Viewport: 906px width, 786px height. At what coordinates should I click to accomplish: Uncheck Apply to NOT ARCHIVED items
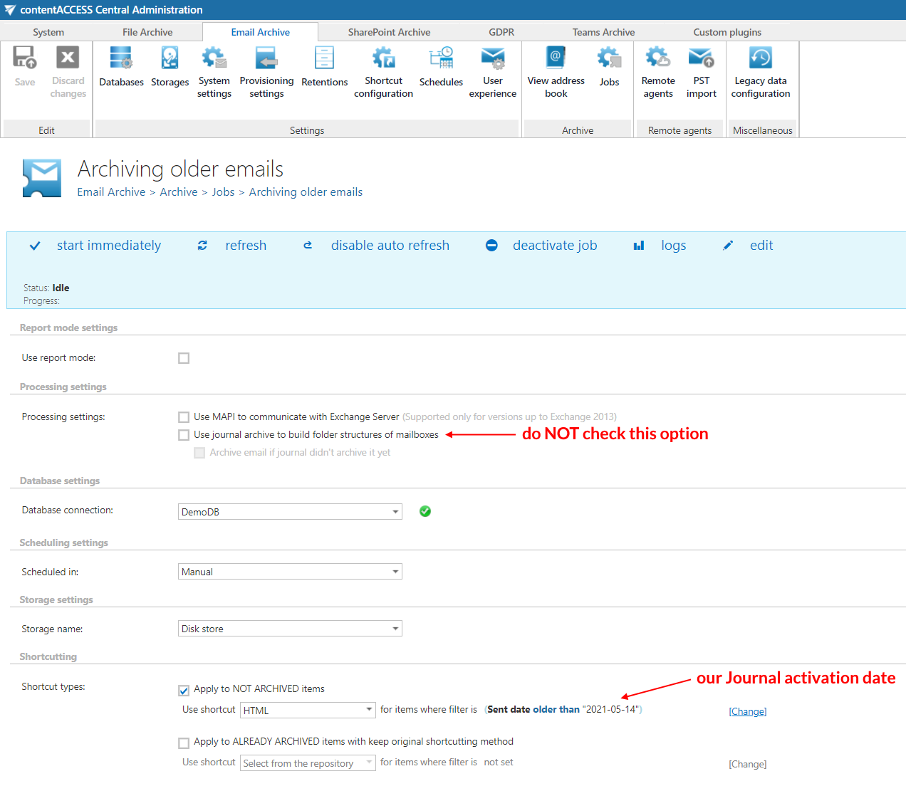coord(184,690)
